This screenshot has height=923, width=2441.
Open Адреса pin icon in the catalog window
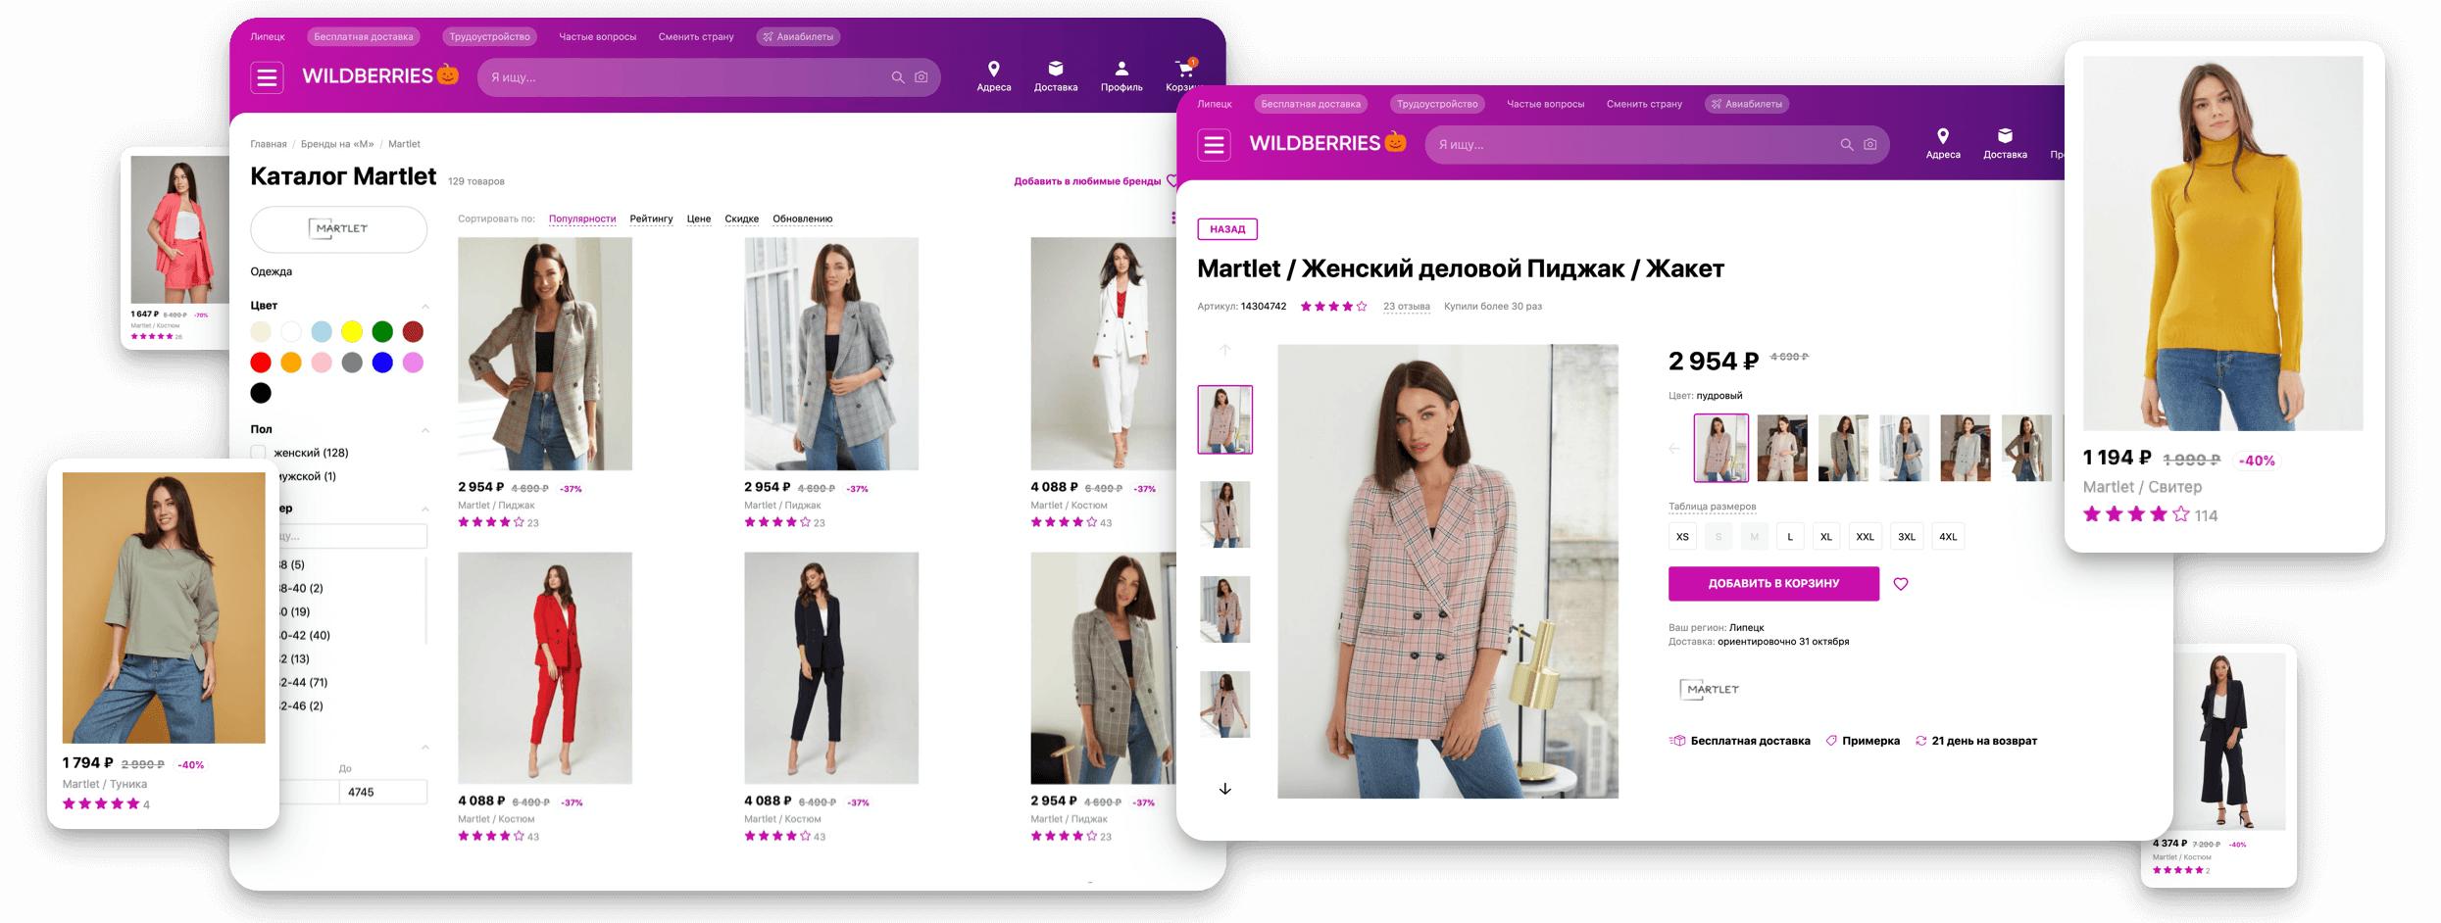[x=994, y=69]
